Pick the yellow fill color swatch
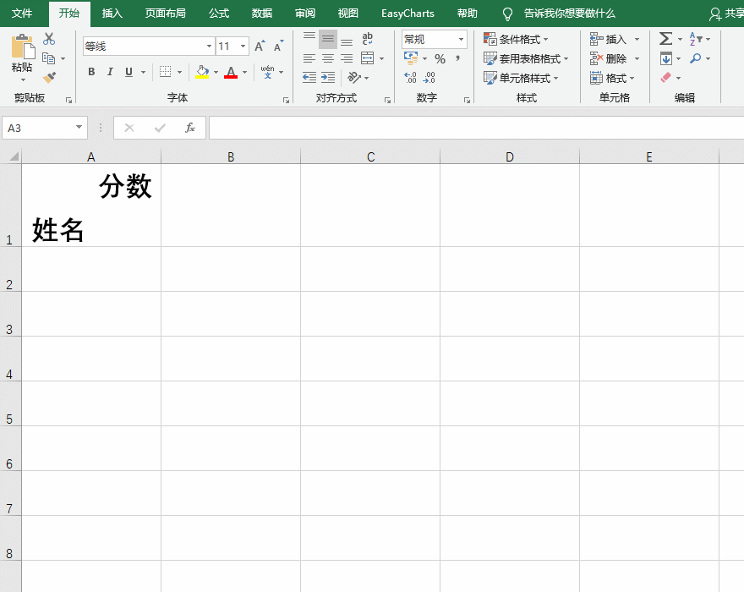 (x=201, y=74)
